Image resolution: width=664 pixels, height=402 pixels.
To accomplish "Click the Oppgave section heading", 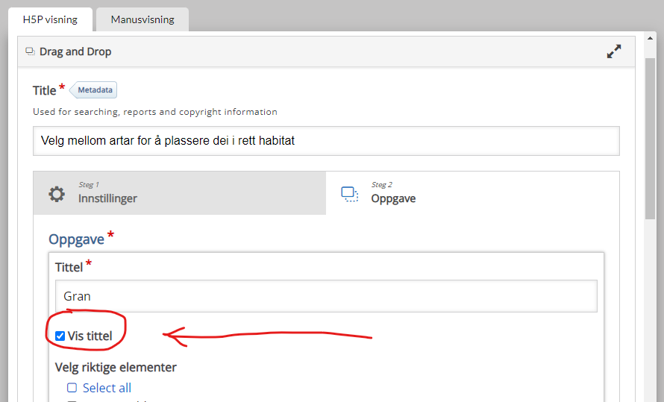I will 76,239.
